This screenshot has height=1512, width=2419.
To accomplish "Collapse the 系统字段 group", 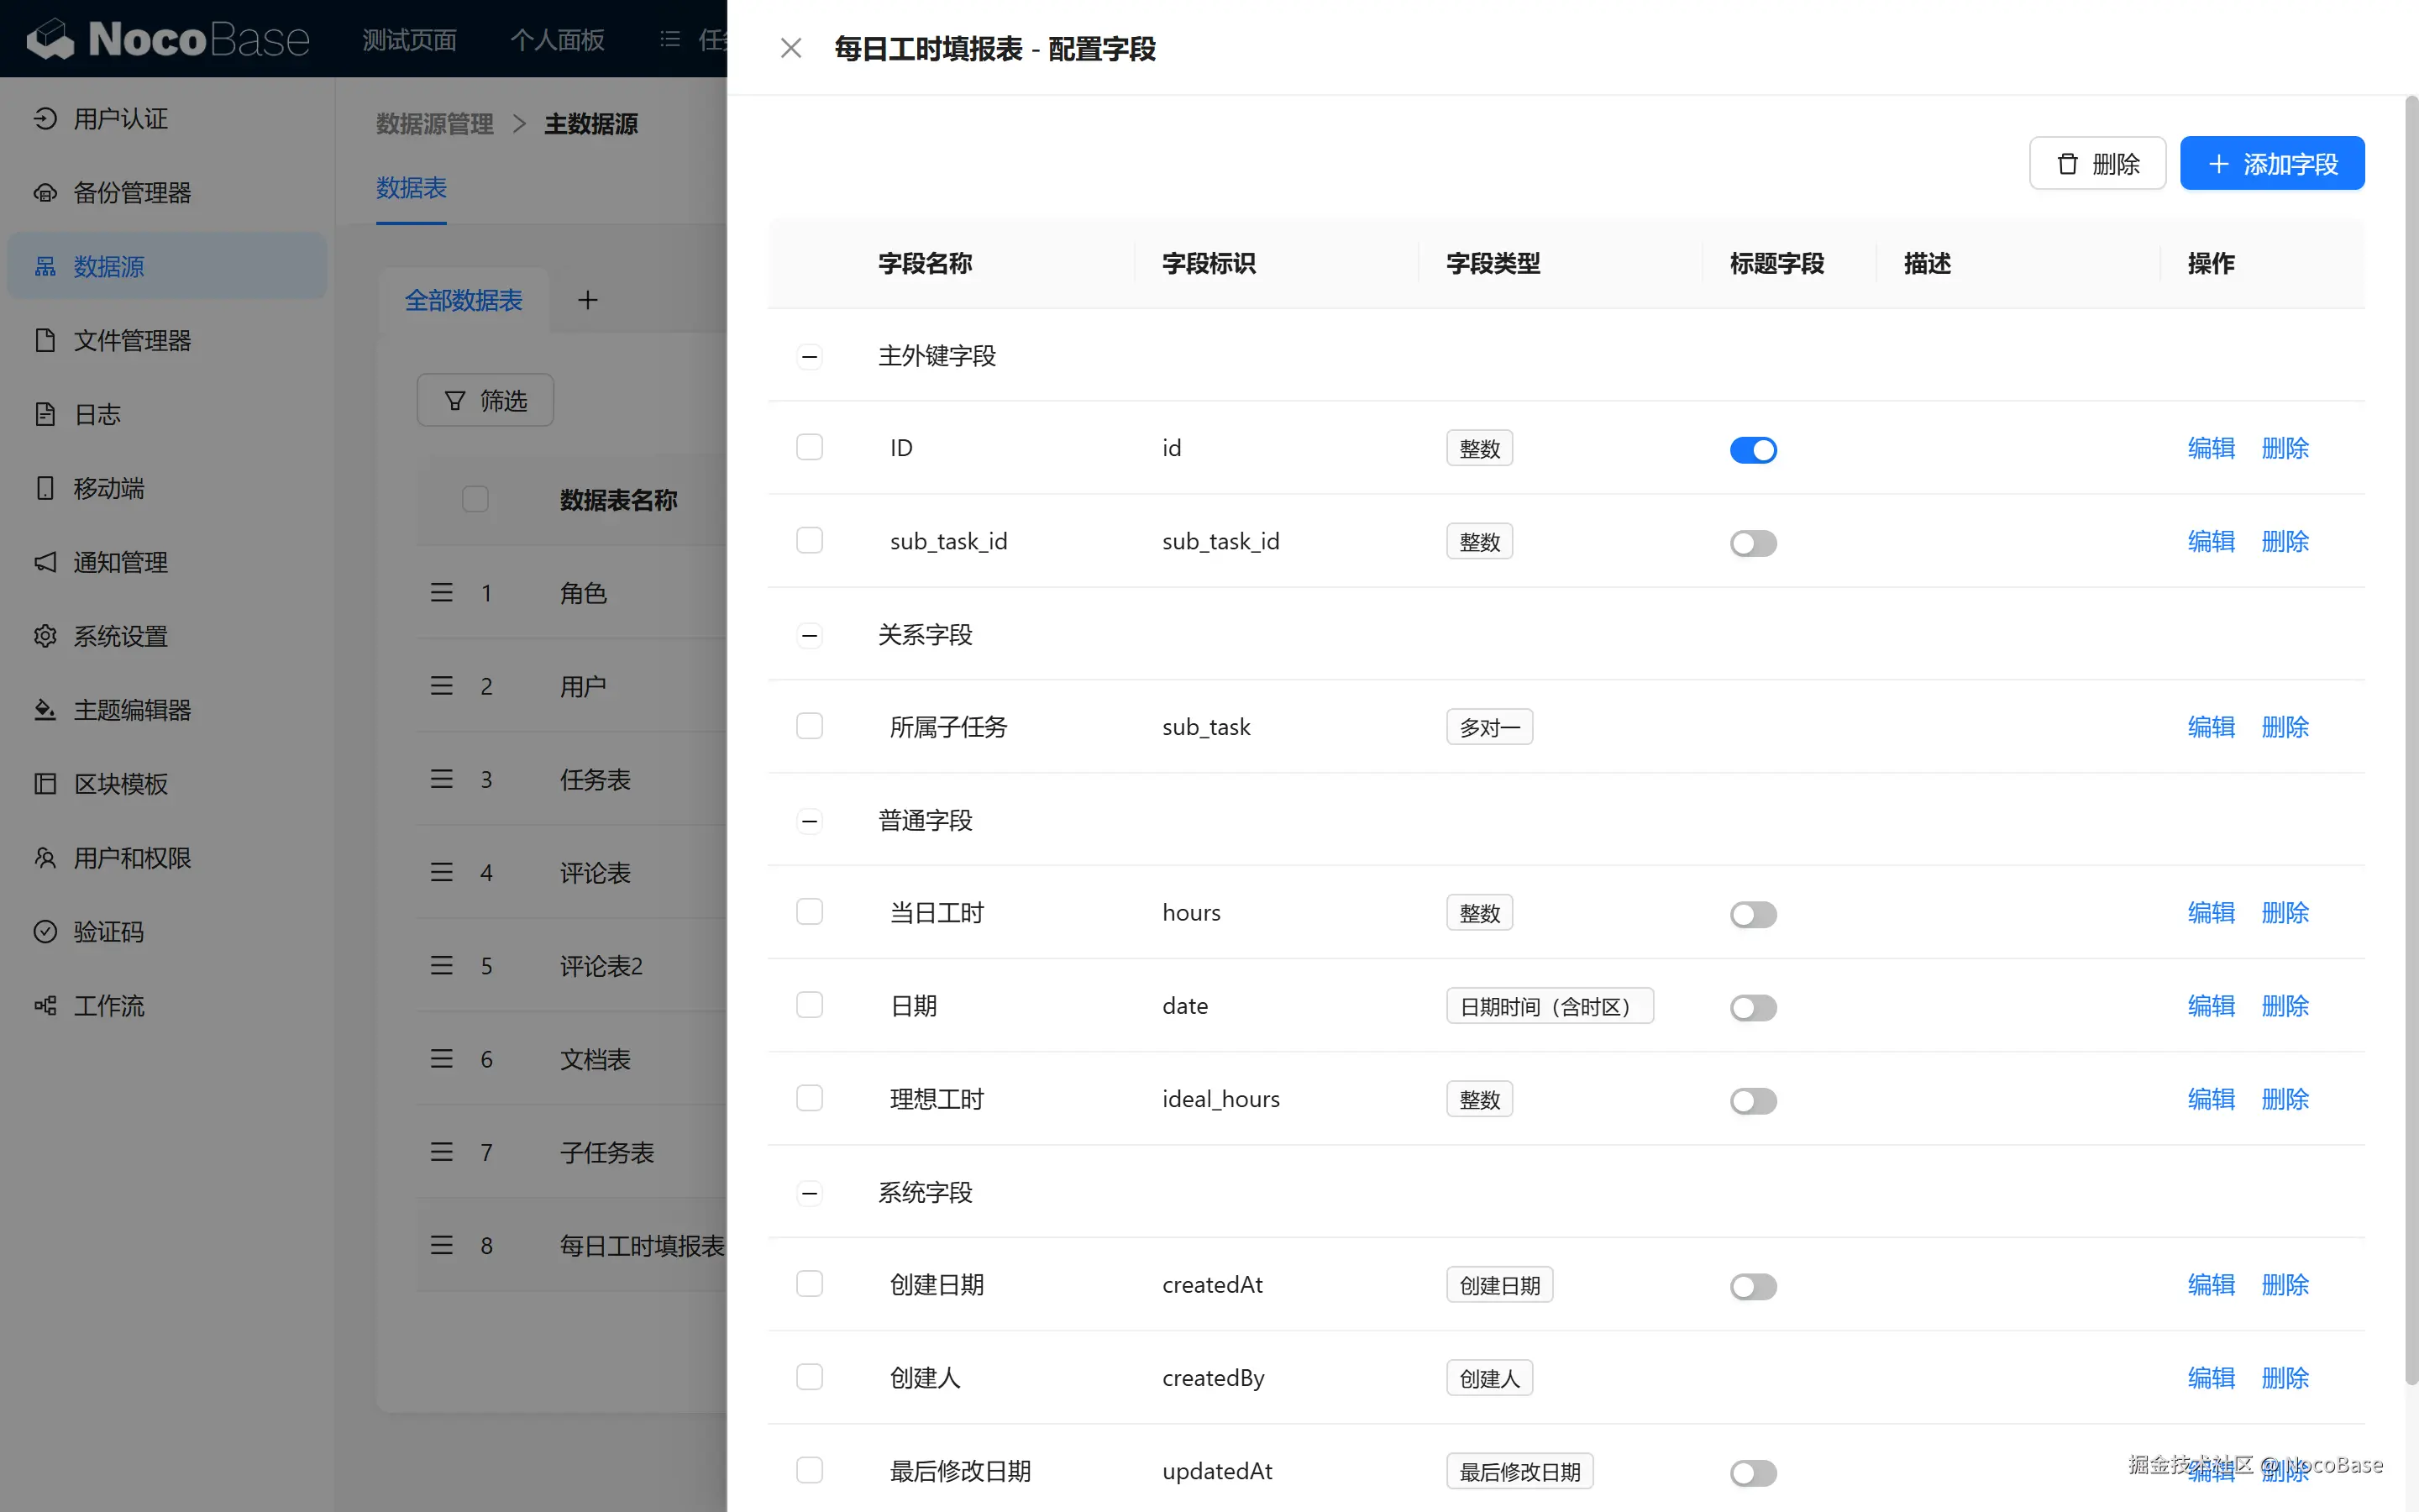I will [809, 1193].
